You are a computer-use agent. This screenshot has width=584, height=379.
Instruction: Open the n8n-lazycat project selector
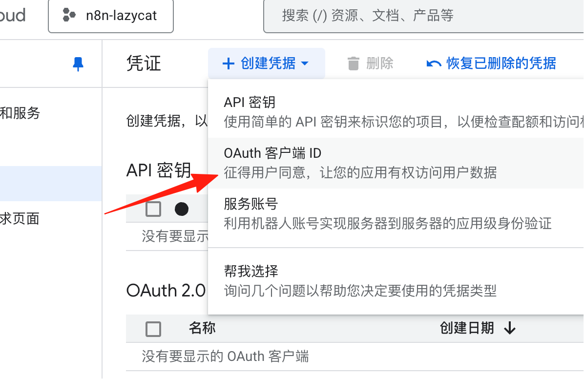pos(111,16)
